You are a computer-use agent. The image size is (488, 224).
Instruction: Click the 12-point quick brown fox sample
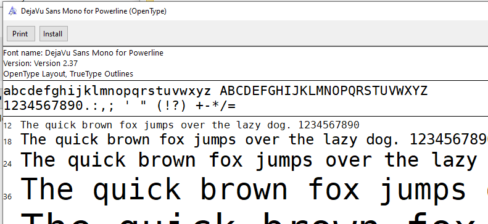click(x=190, y=125)
